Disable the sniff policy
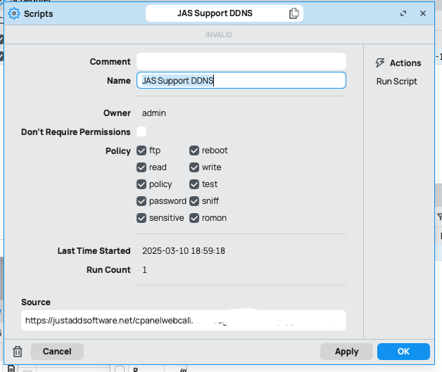Viewport: 442px width, 372px height. click(x=194, y=201)
